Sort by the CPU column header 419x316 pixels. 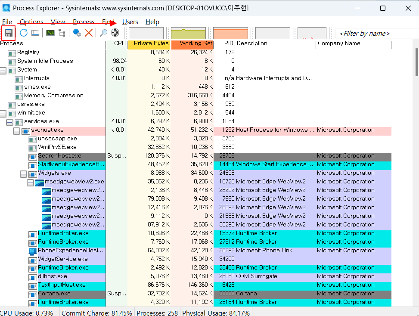tap(117, 44)
